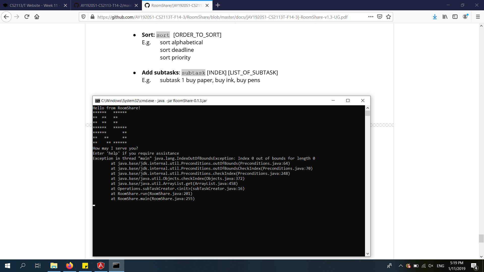Open the Library bookmarks icon
Viewport: 484px width, 272px height.
coord(445,17)
